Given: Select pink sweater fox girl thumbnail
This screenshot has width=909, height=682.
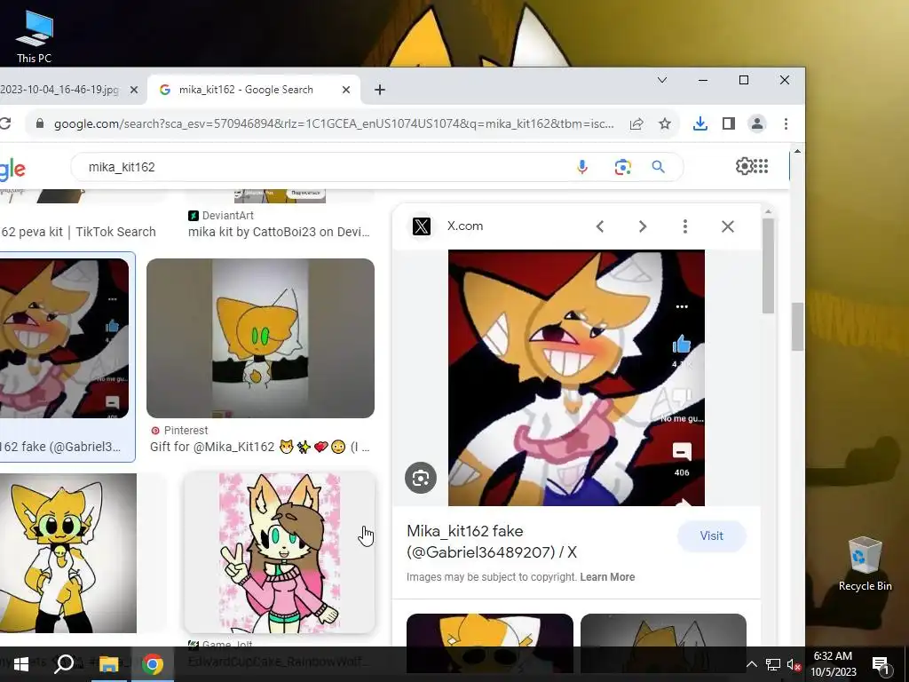Looking at the screenshot, I should click(280, 552).
